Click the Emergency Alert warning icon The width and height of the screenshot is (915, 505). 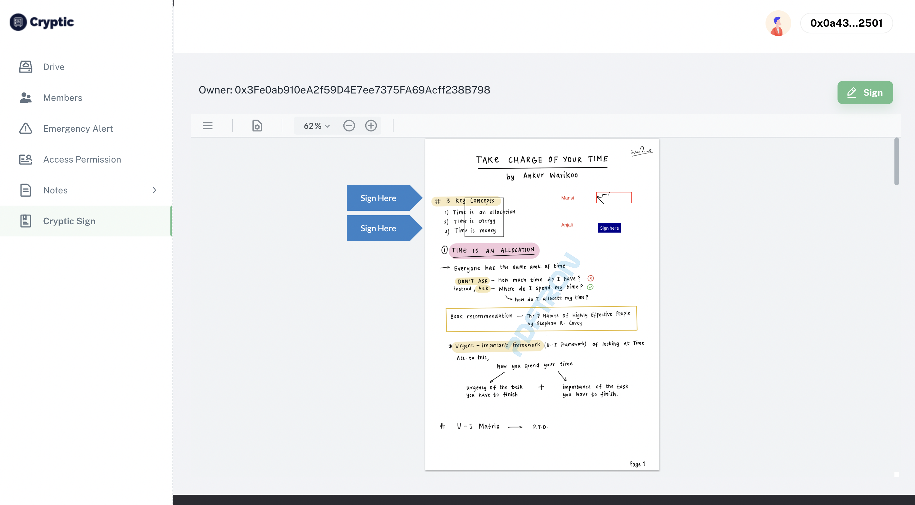(x=25, y=128)
